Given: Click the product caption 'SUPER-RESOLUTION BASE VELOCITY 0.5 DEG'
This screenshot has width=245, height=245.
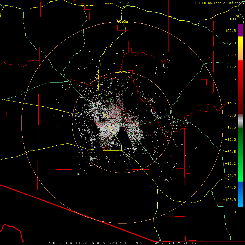Looking at the screenshot, I should tap(96, 243).
